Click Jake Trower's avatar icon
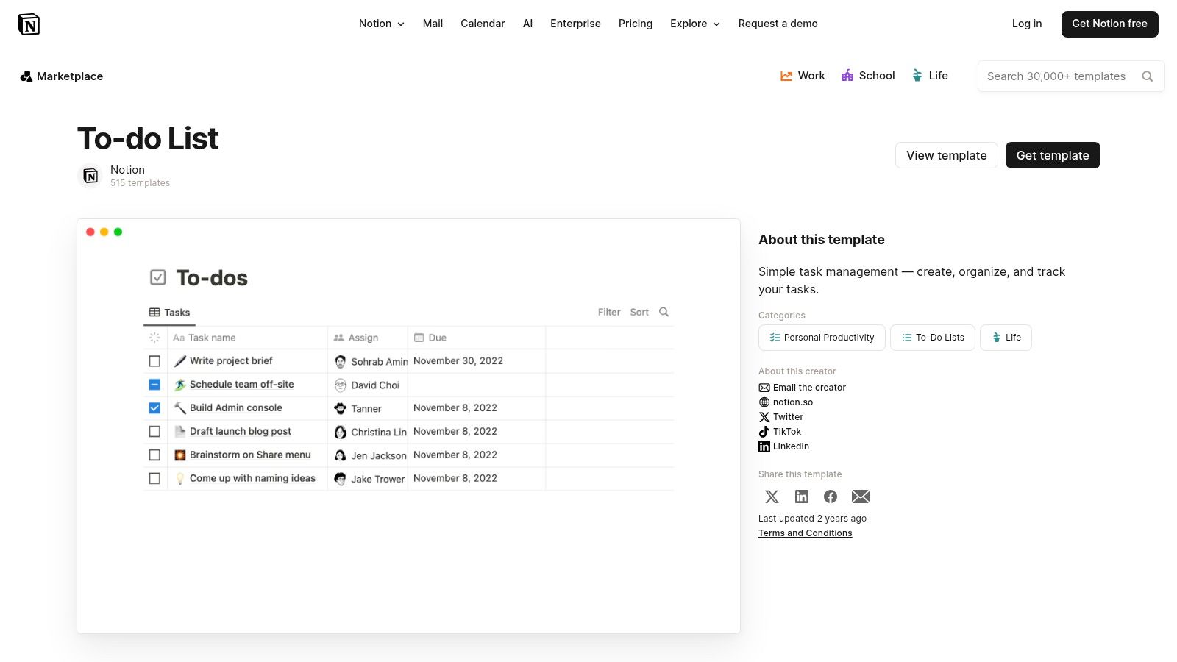This screenshot has width=1177, height=662. click(x=341, y=479)
